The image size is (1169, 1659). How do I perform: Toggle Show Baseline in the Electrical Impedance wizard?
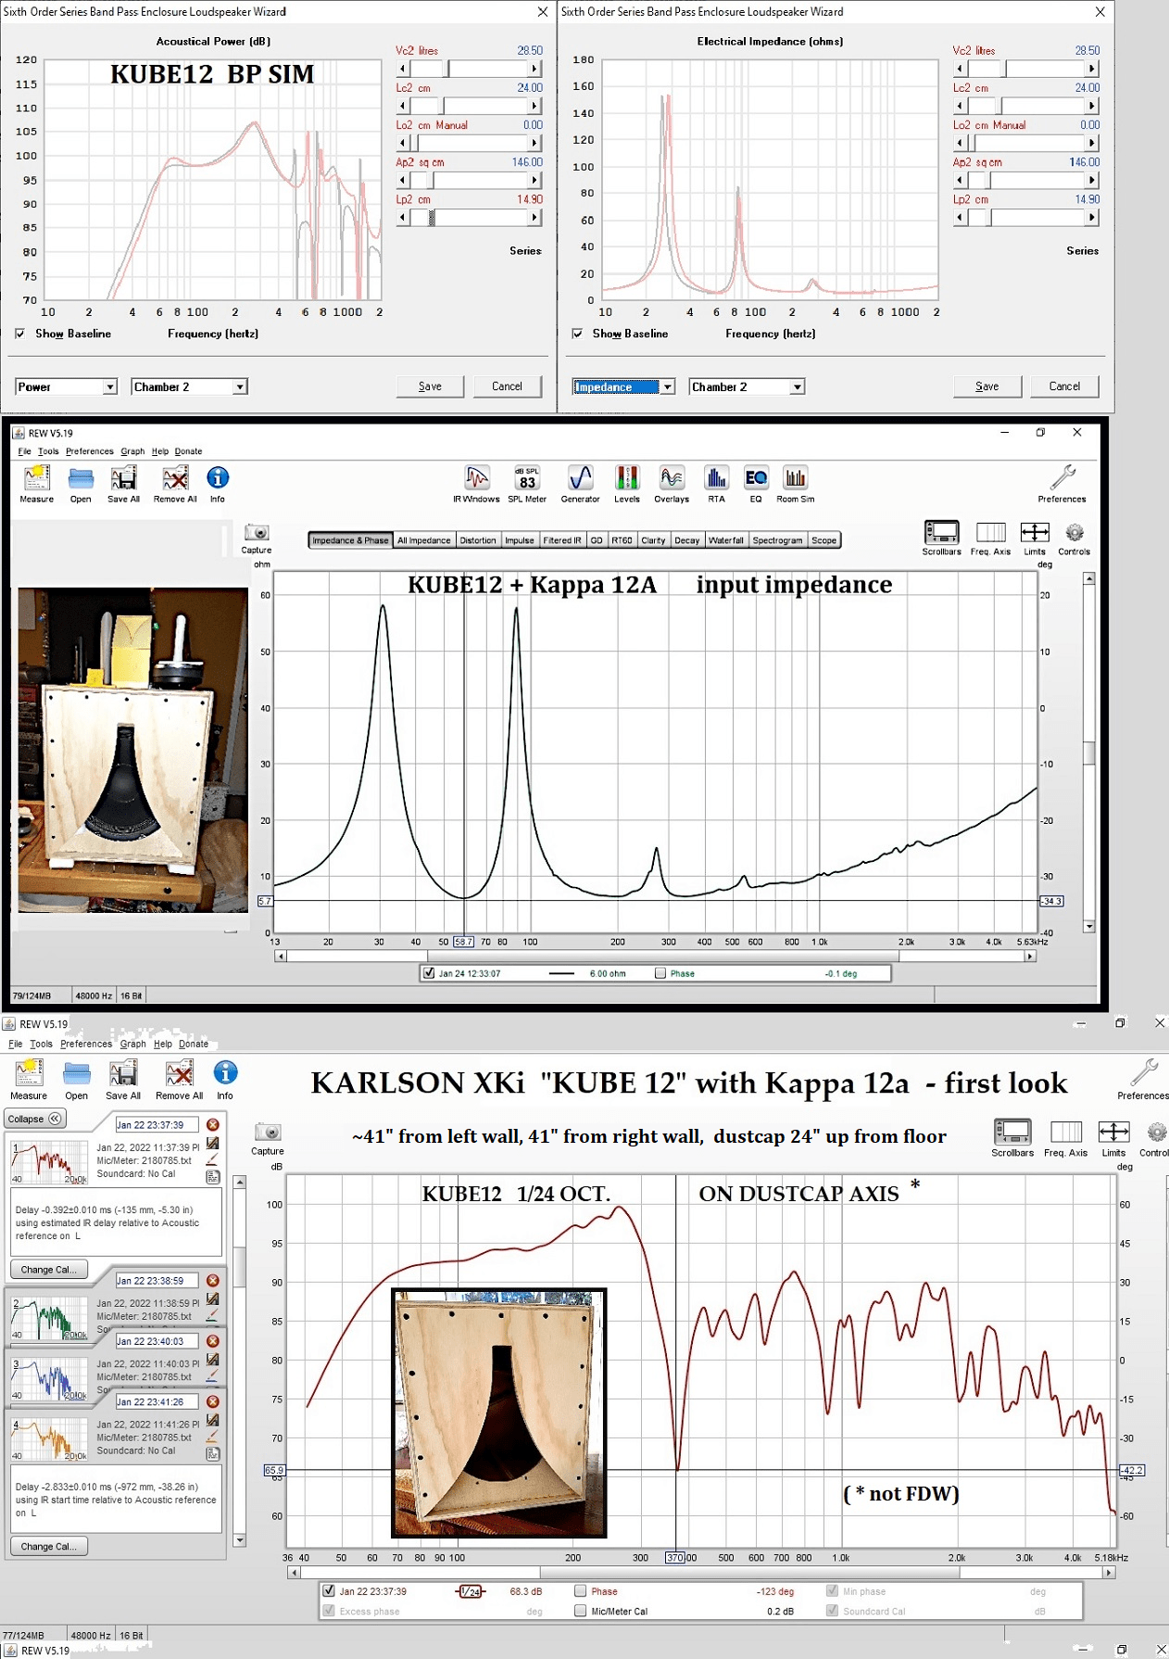[x=577, y=334]
